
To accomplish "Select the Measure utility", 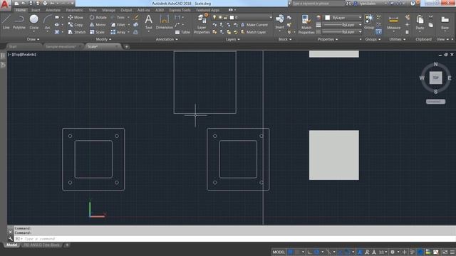I will point(393,22).
